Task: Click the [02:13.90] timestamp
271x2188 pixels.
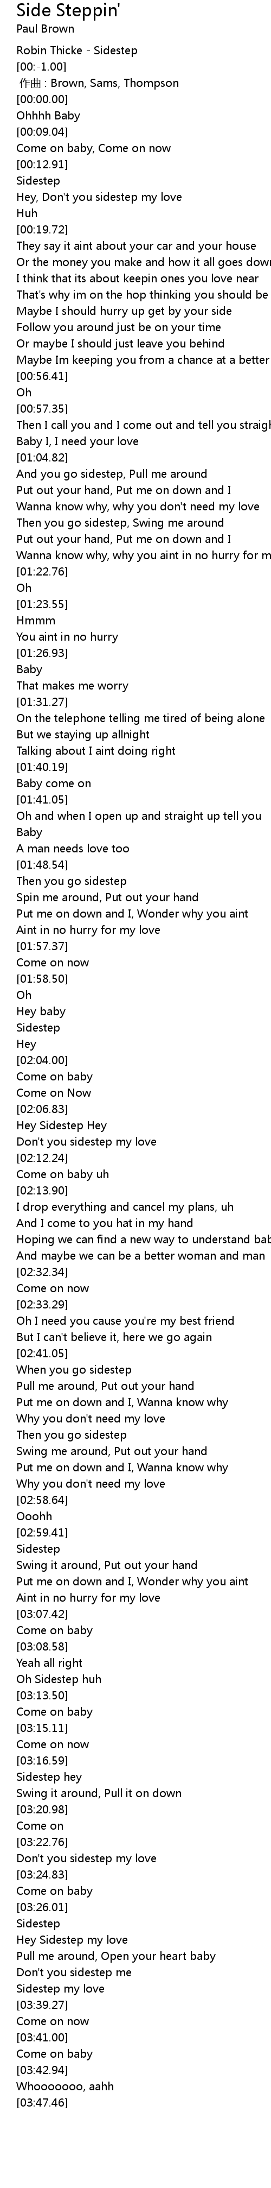Action: (x=42, y=1191)
